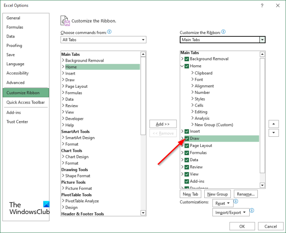
Task: Expand Background Removal in left command list
Action: tap(63, 60)
